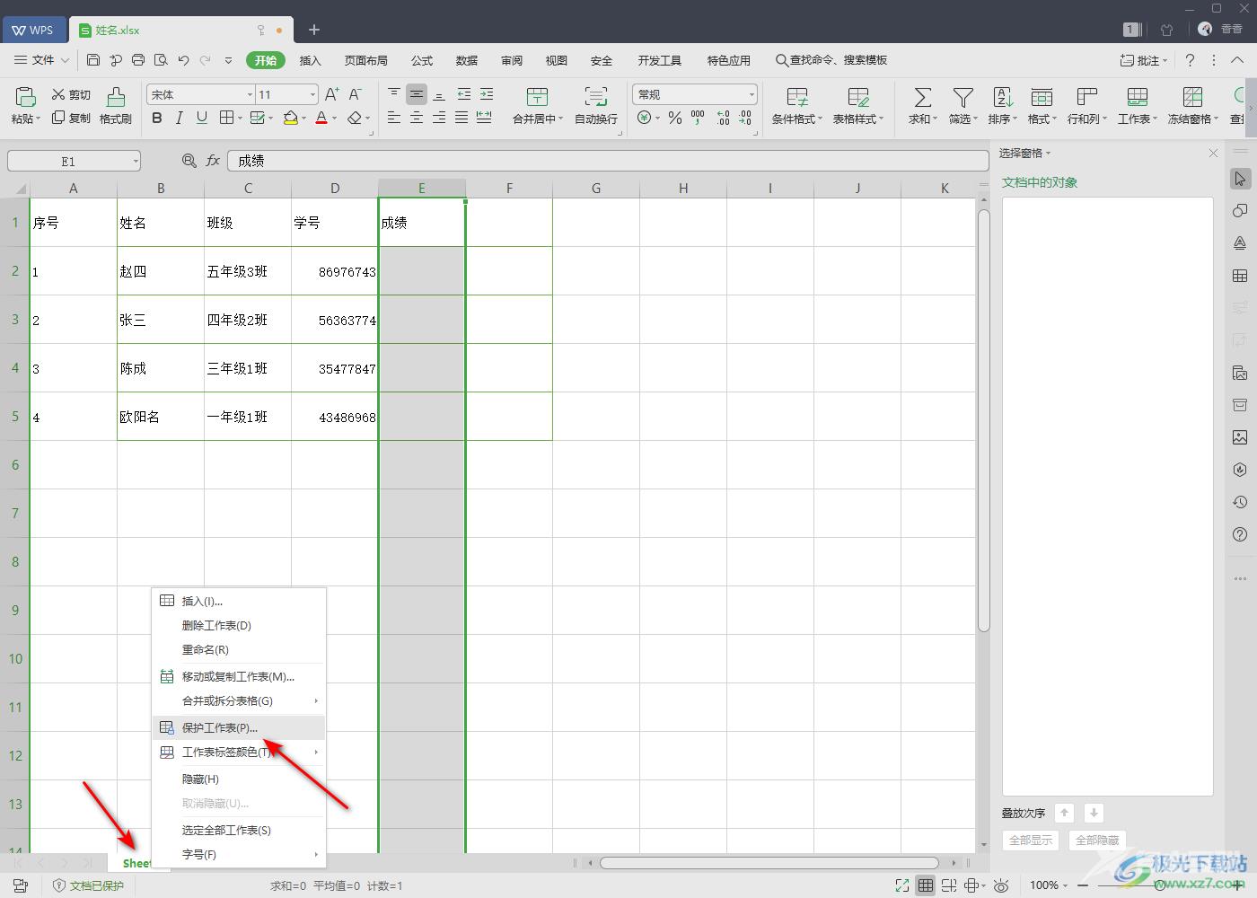Choose 隐藏(H) from context menu
Viewport: 1257px width, 898px height.
[x=239, y=779]
